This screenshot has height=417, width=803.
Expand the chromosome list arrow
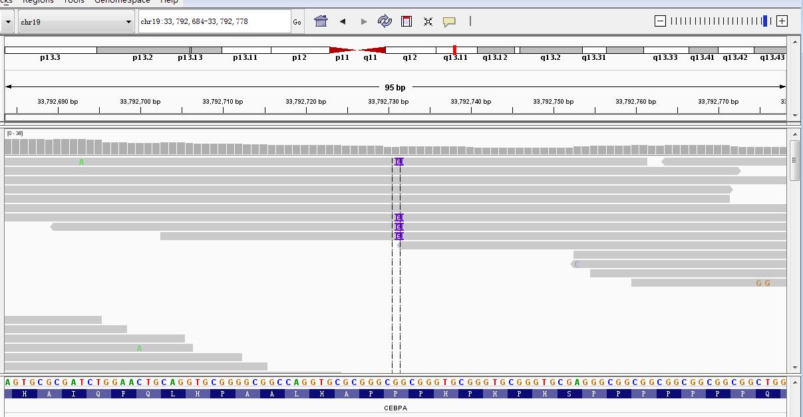click(129, 21)
